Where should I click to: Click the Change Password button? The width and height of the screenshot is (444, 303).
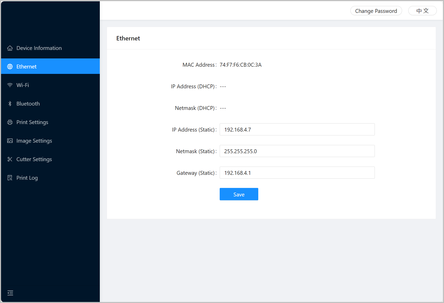[x=376, y=11]
